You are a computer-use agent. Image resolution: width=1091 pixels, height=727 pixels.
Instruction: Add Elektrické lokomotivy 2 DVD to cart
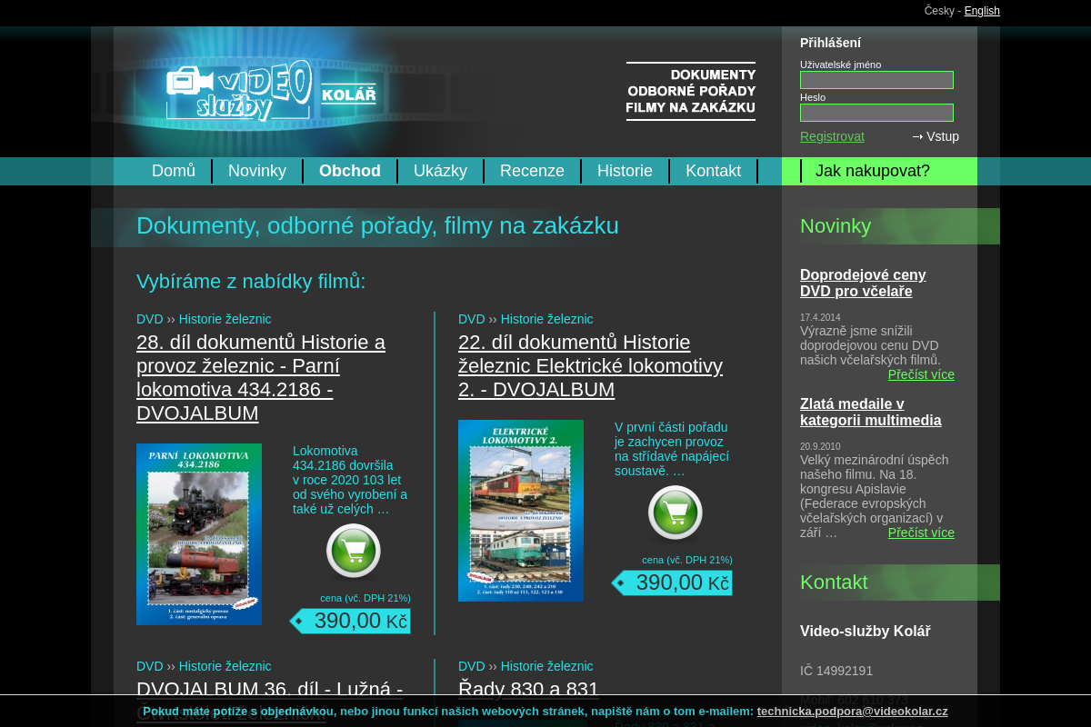675,513
